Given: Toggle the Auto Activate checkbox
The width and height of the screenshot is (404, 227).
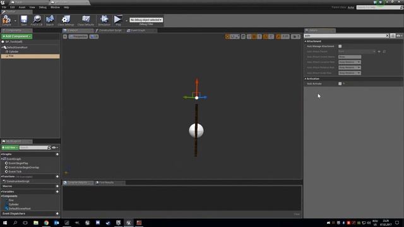Looking at the screenshot, I should click(x=340, y=84).
